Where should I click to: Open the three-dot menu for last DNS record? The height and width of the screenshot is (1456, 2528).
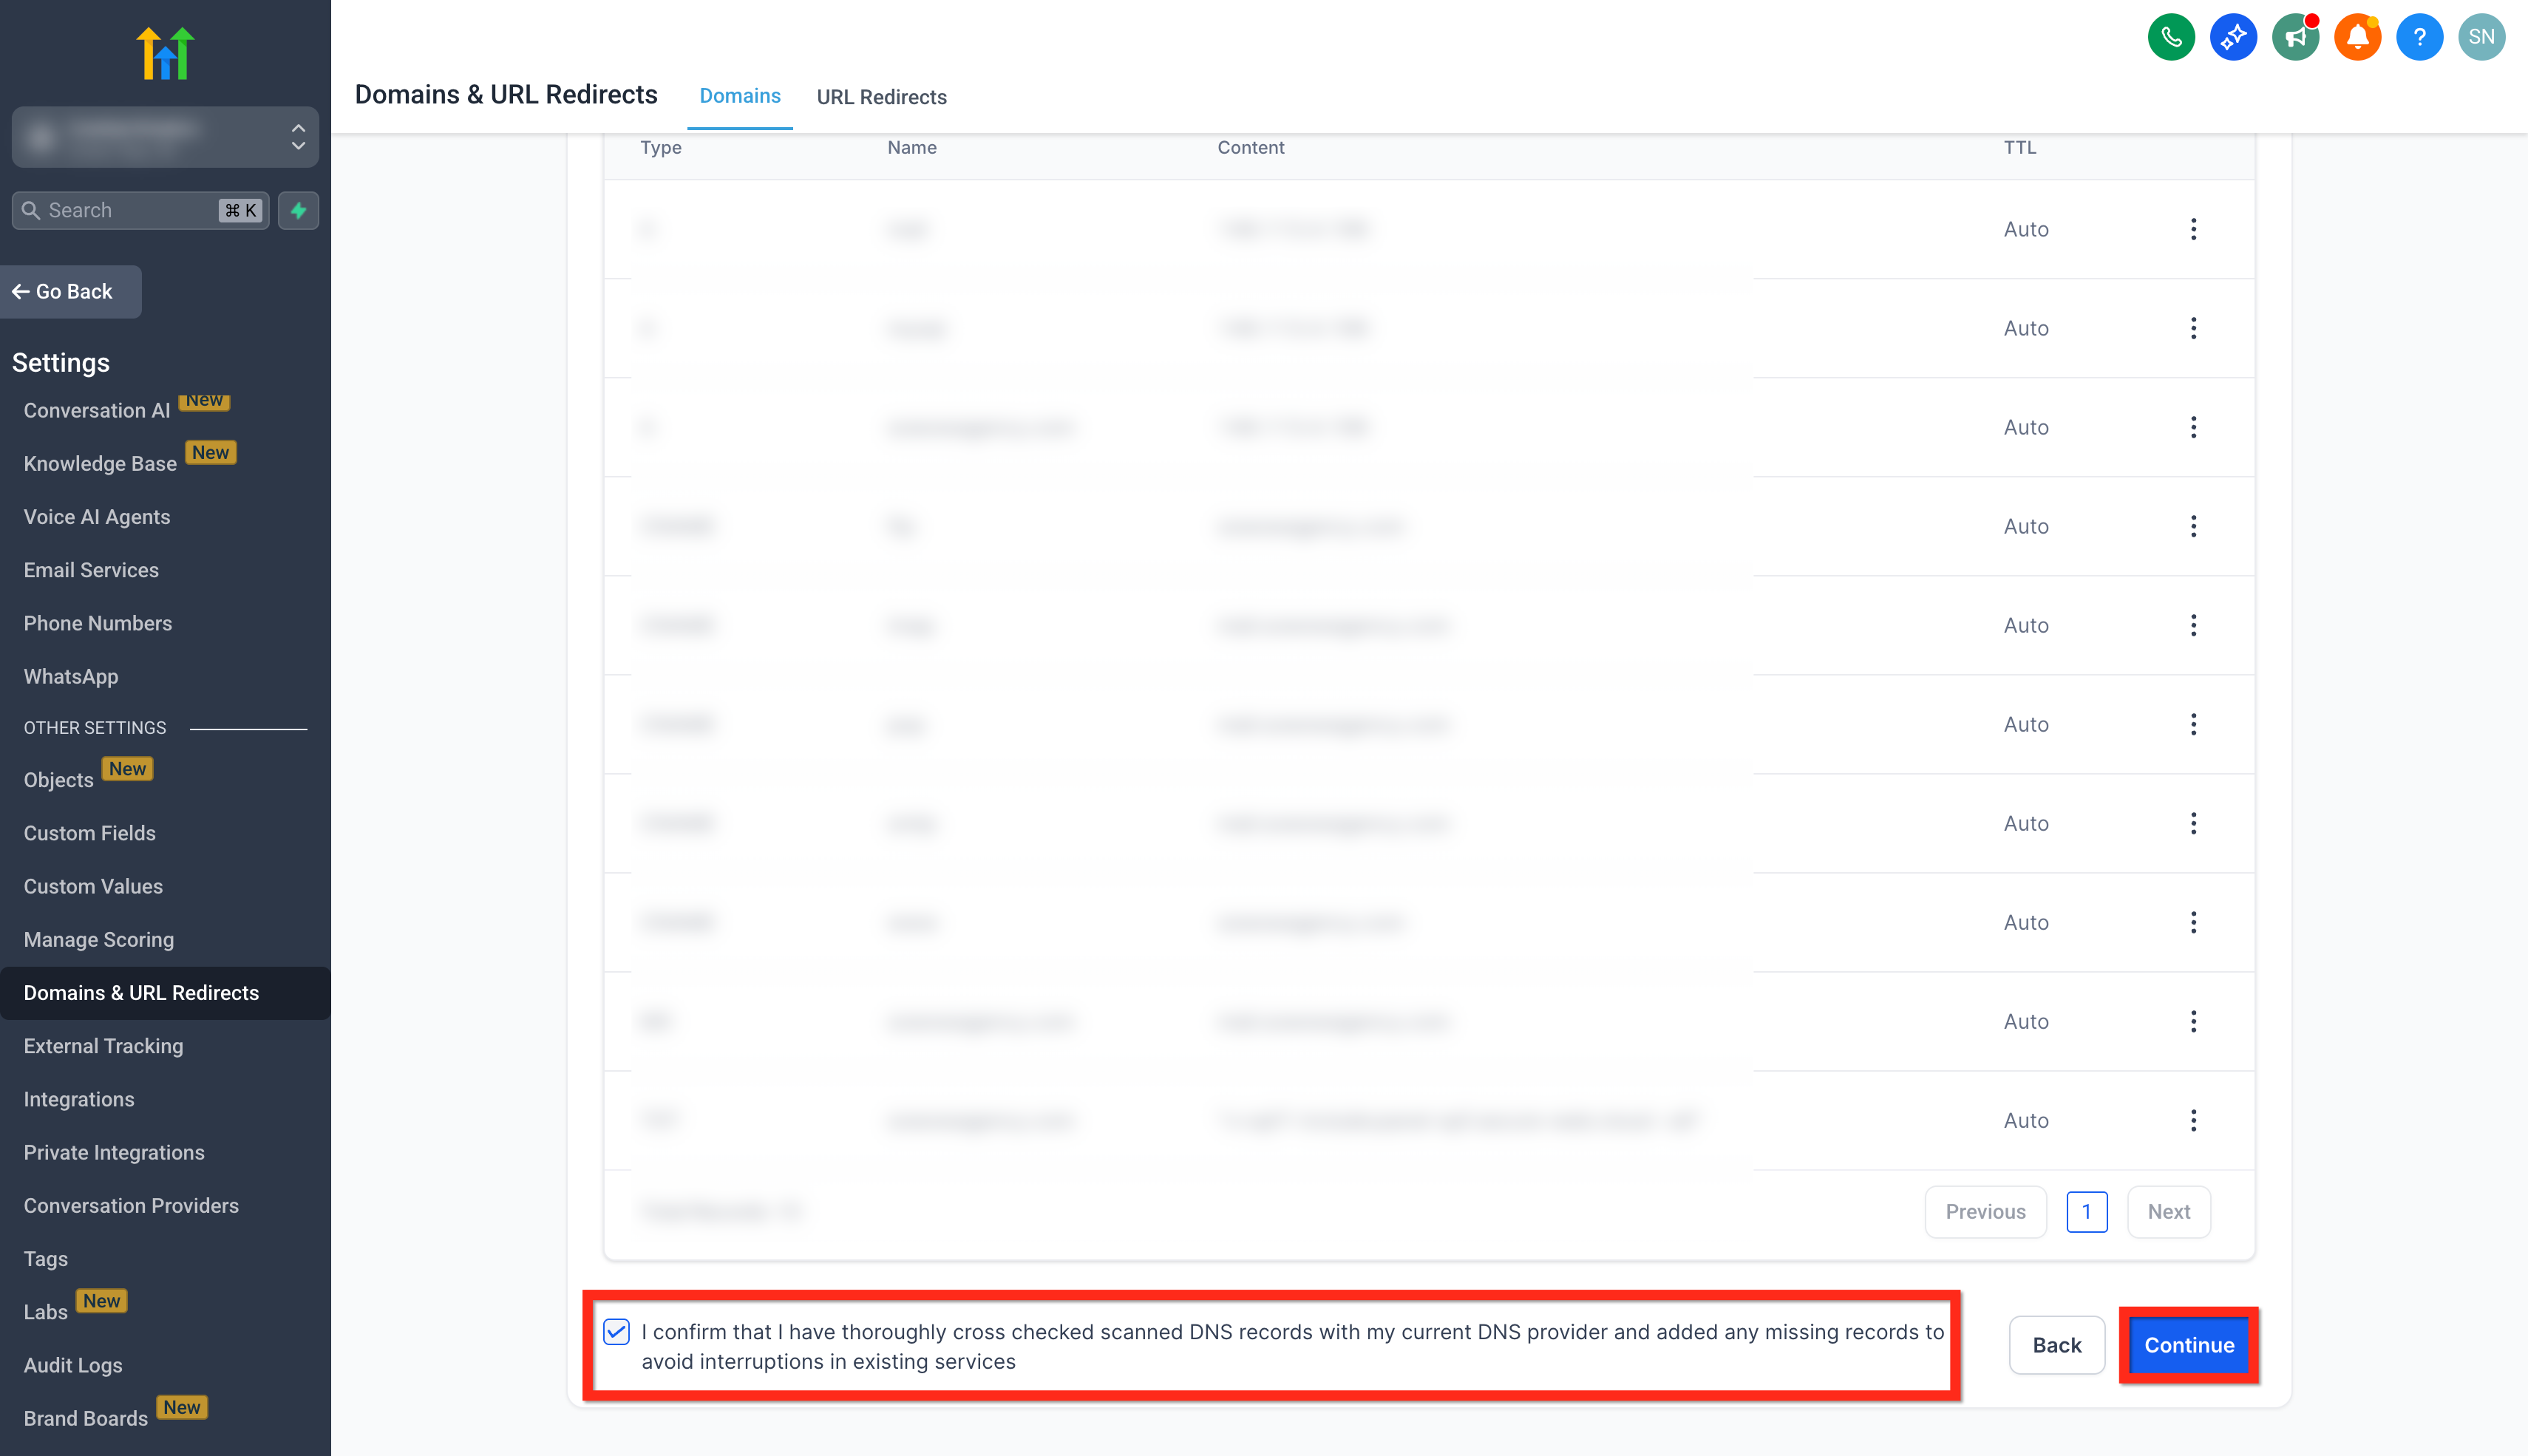click(2193, 1120)
